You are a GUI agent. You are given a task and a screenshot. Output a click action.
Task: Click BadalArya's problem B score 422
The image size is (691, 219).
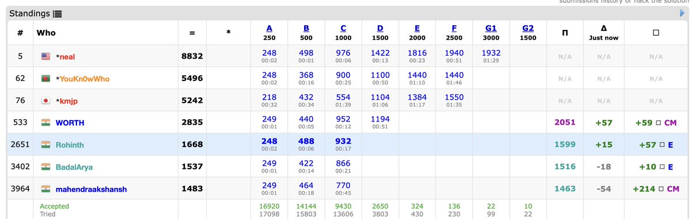coord(306,163)
